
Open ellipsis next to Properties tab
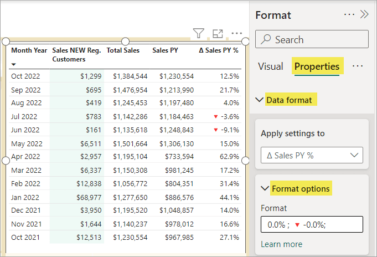tap(358, 66)
